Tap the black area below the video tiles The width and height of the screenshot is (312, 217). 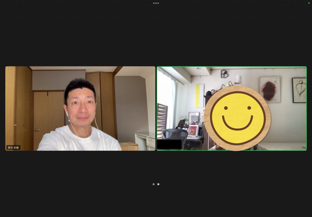coord(156,201)
